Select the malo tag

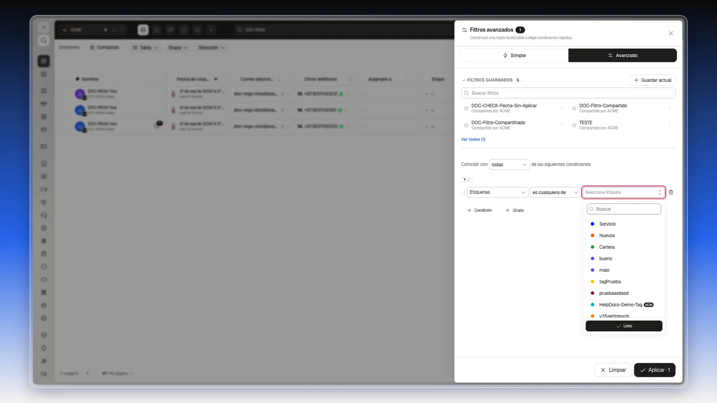[x=624, y=270]
